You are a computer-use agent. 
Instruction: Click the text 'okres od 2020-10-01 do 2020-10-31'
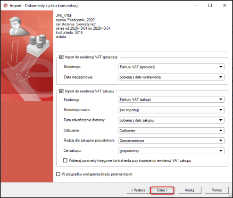point(83,28)
